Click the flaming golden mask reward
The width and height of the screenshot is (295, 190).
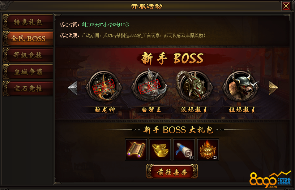click(208, 150)
